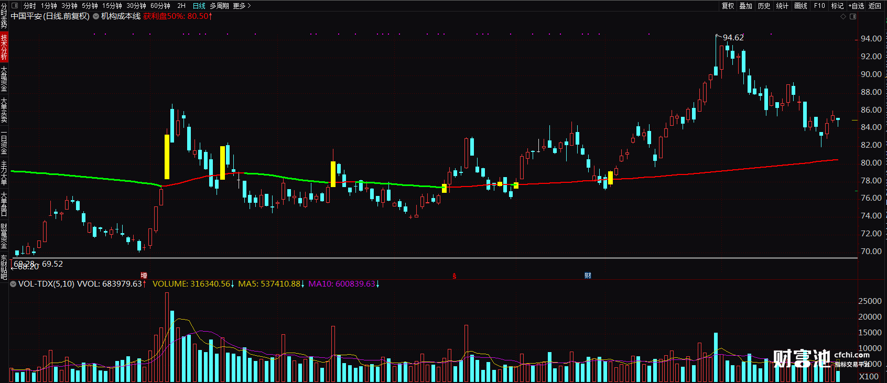Open 主力大单 in left sidebar
The width and height of the screenshot is (887, 383).
(x=4, y=173)
